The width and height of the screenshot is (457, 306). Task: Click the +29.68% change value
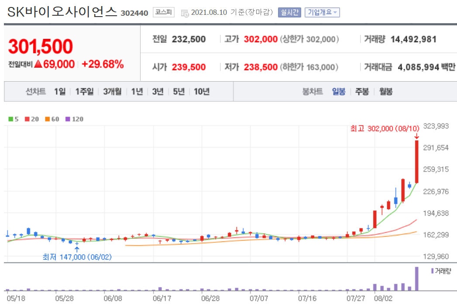(103, 64)
